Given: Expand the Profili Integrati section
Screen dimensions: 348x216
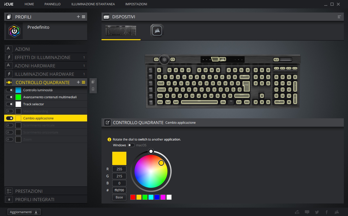Looking at the screenshot, I should [46, 199].
